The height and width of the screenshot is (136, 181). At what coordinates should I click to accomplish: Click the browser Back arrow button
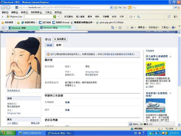click(3, 8)
